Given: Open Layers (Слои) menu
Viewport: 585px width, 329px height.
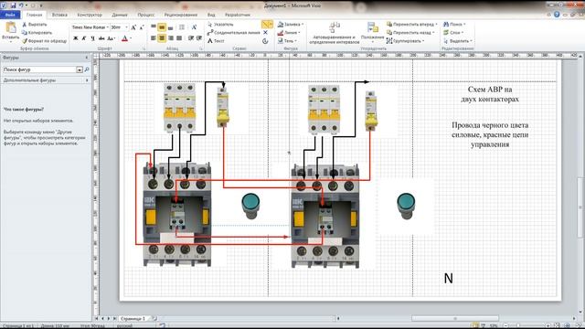Looking at the screenshot, I should (x=453, y=33).
